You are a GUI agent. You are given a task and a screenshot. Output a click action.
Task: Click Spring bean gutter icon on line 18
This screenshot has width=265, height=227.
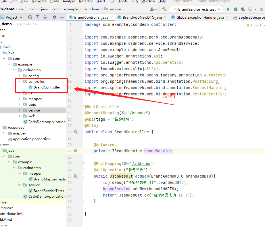click(x=76, y=132)
